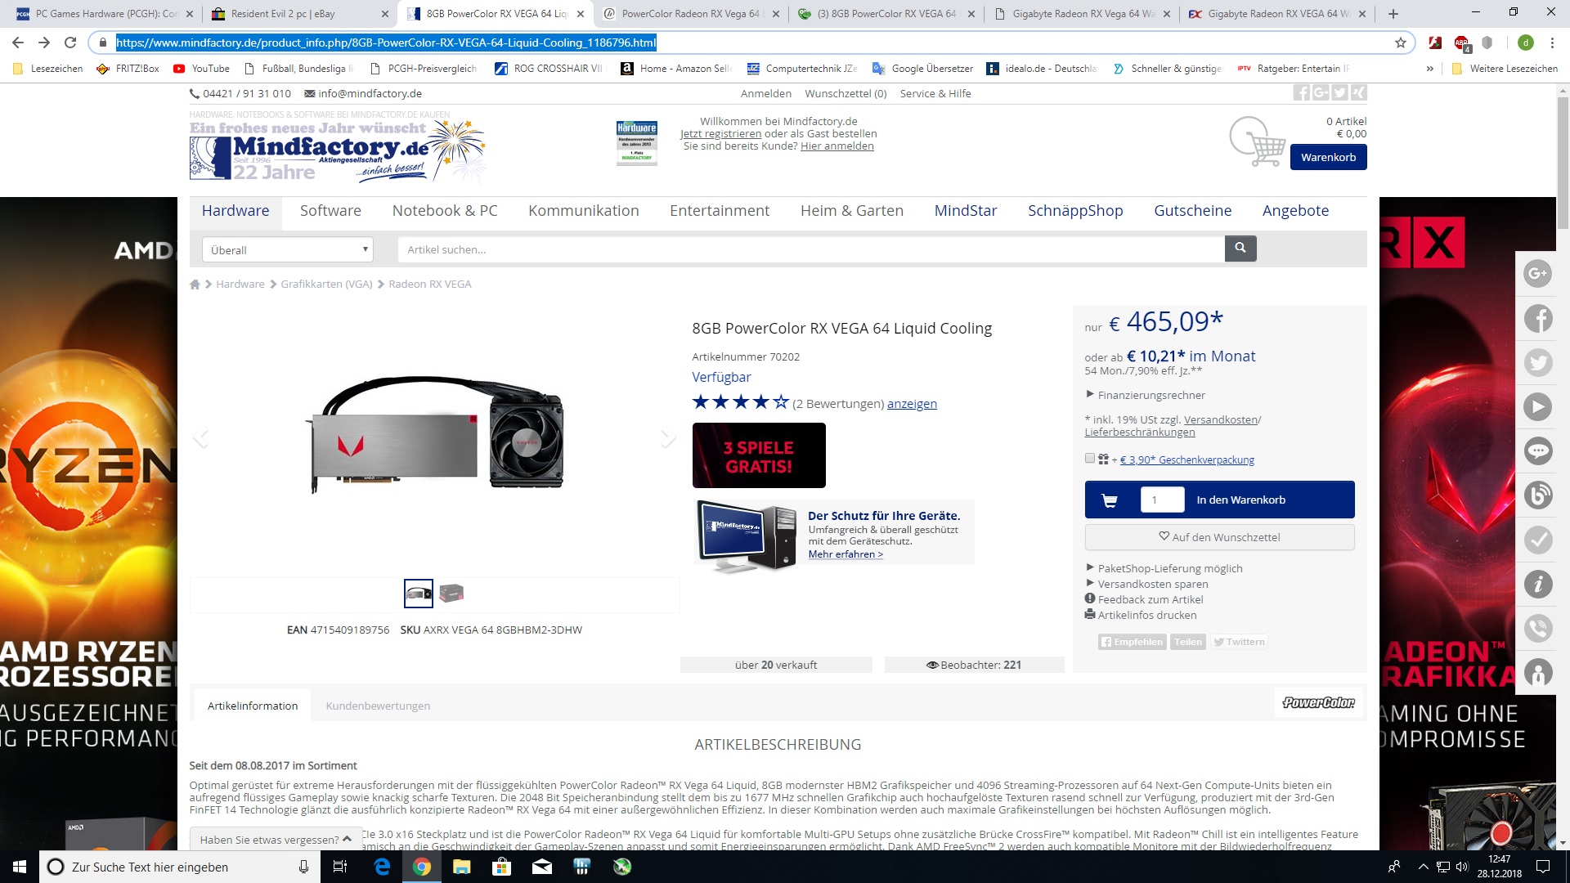This screenshot has width=1570, height=883.
Task: Open Facebook icon in right sidebar
Action: 1538,318
